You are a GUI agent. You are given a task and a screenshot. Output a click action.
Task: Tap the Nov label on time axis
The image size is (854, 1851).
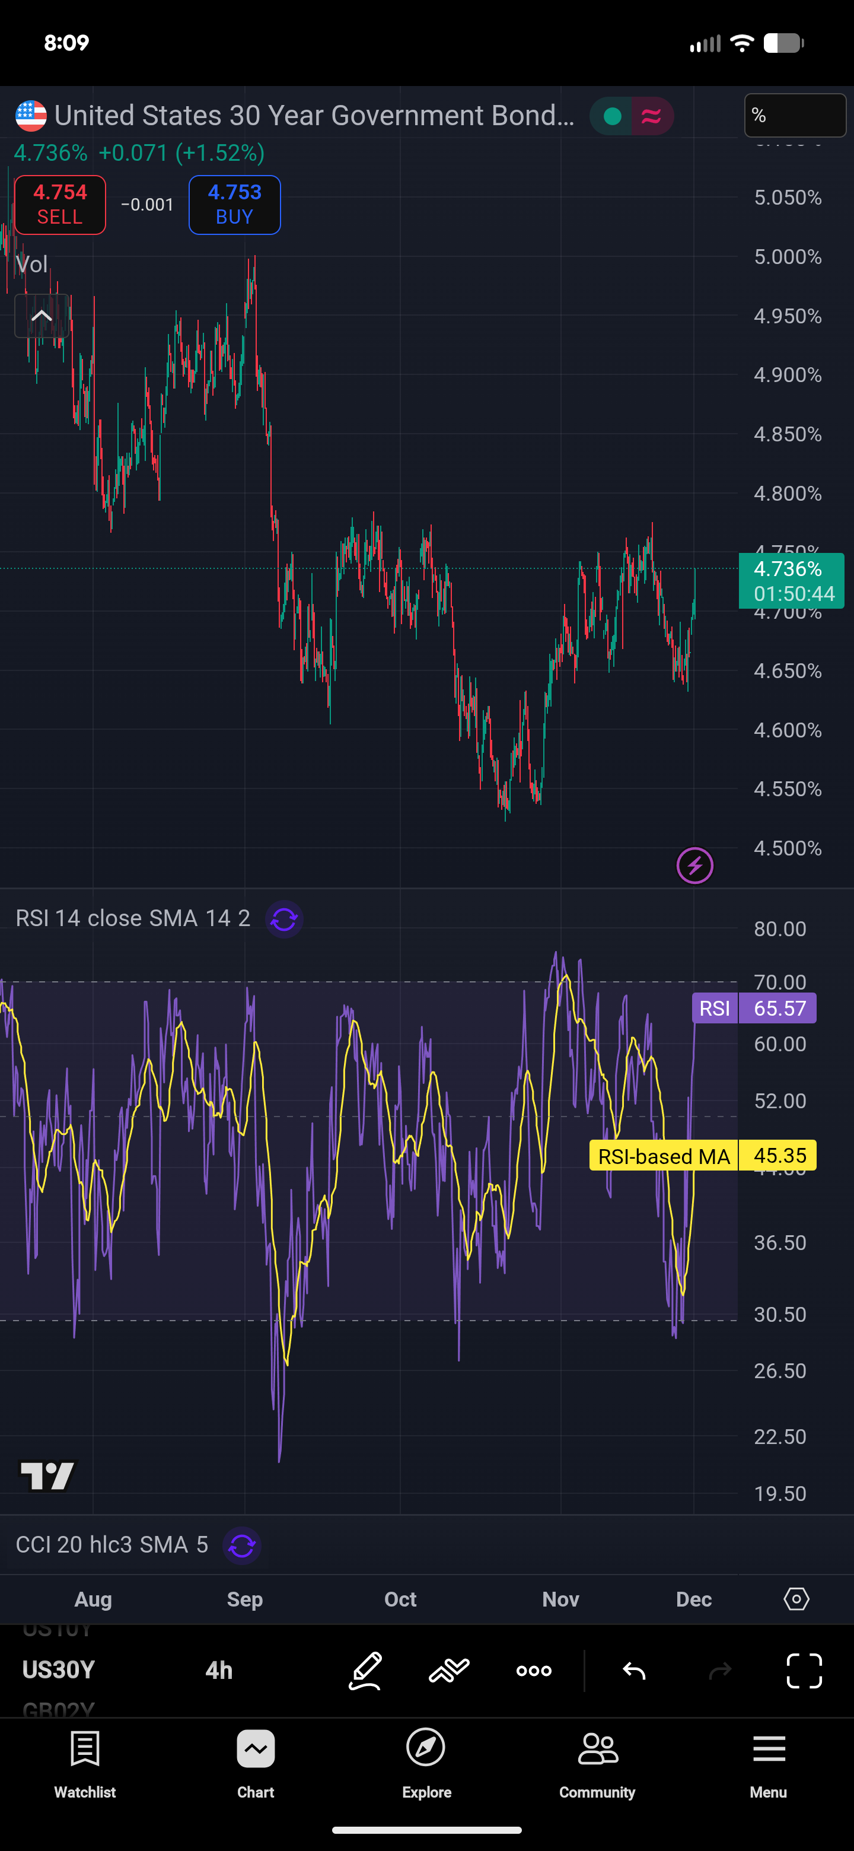(560, 1599)
